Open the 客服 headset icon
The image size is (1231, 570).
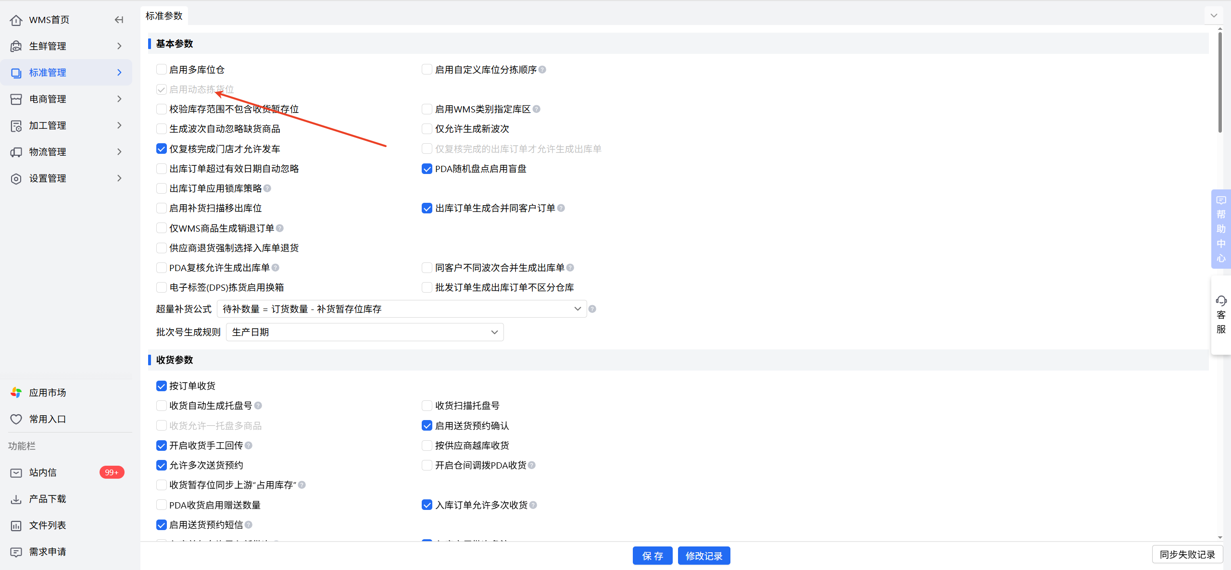pos(1221,301)
